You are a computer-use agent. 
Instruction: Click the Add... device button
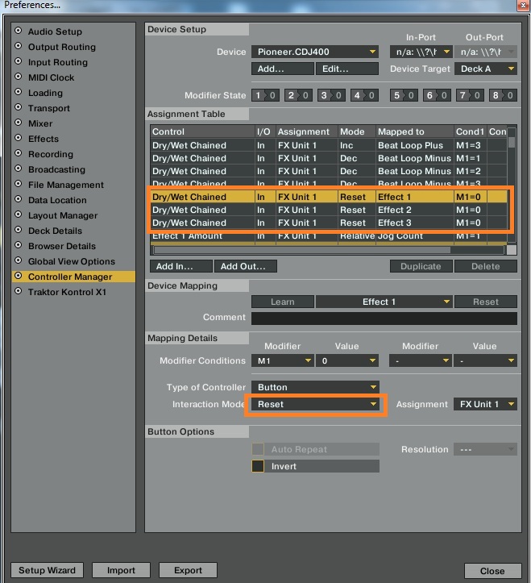pos(282,69)
